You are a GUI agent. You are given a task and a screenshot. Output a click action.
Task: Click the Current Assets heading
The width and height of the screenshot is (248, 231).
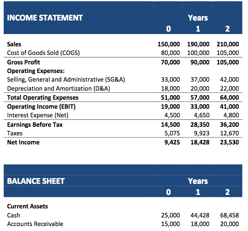click(27, 206)
